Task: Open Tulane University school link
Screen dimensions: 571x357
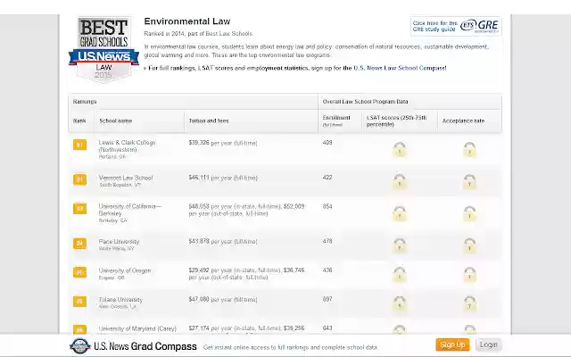Action: [120, 300]
